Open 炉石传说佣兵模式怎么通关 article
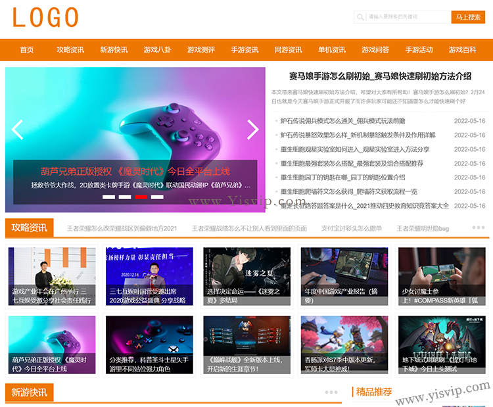Viewport: 493px width, 407px height. tap(342, 121)
